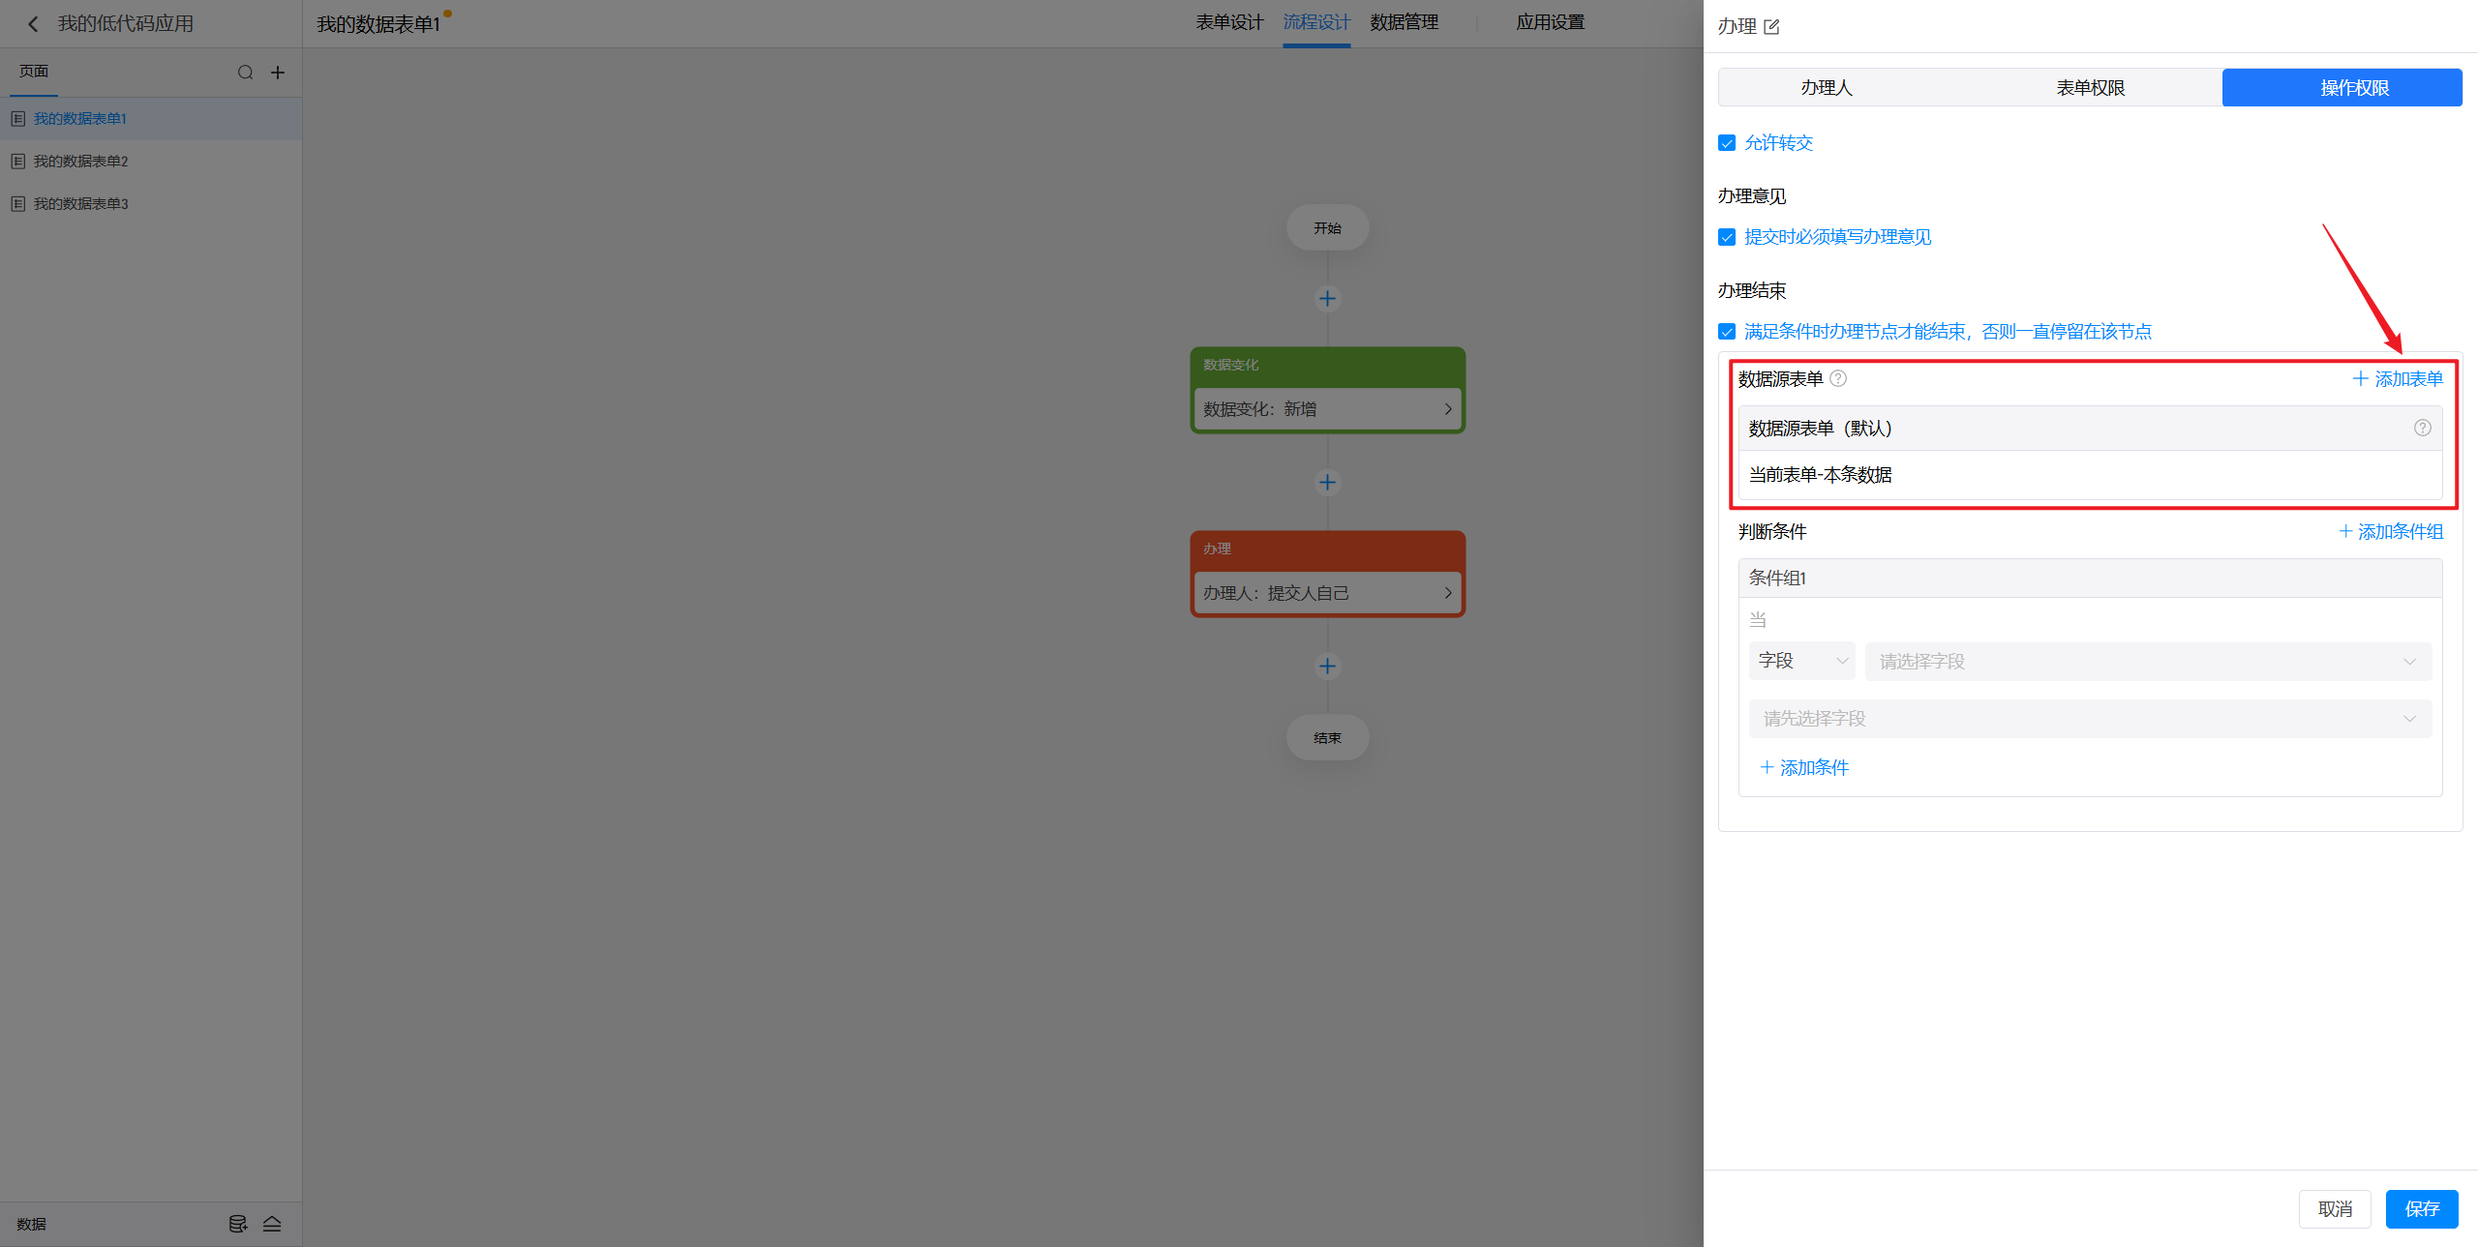Expand 请先选择字段 dropdown
Image resolution: width=2478 pixels, height=1247 pixels.
pyautogui.click(x=2089, y=719)
